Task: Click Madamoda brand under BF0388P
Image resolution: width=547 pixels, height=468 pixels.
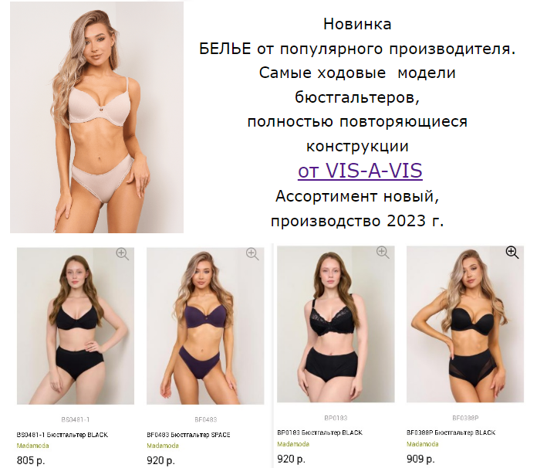Action: [x=423, y=444]
